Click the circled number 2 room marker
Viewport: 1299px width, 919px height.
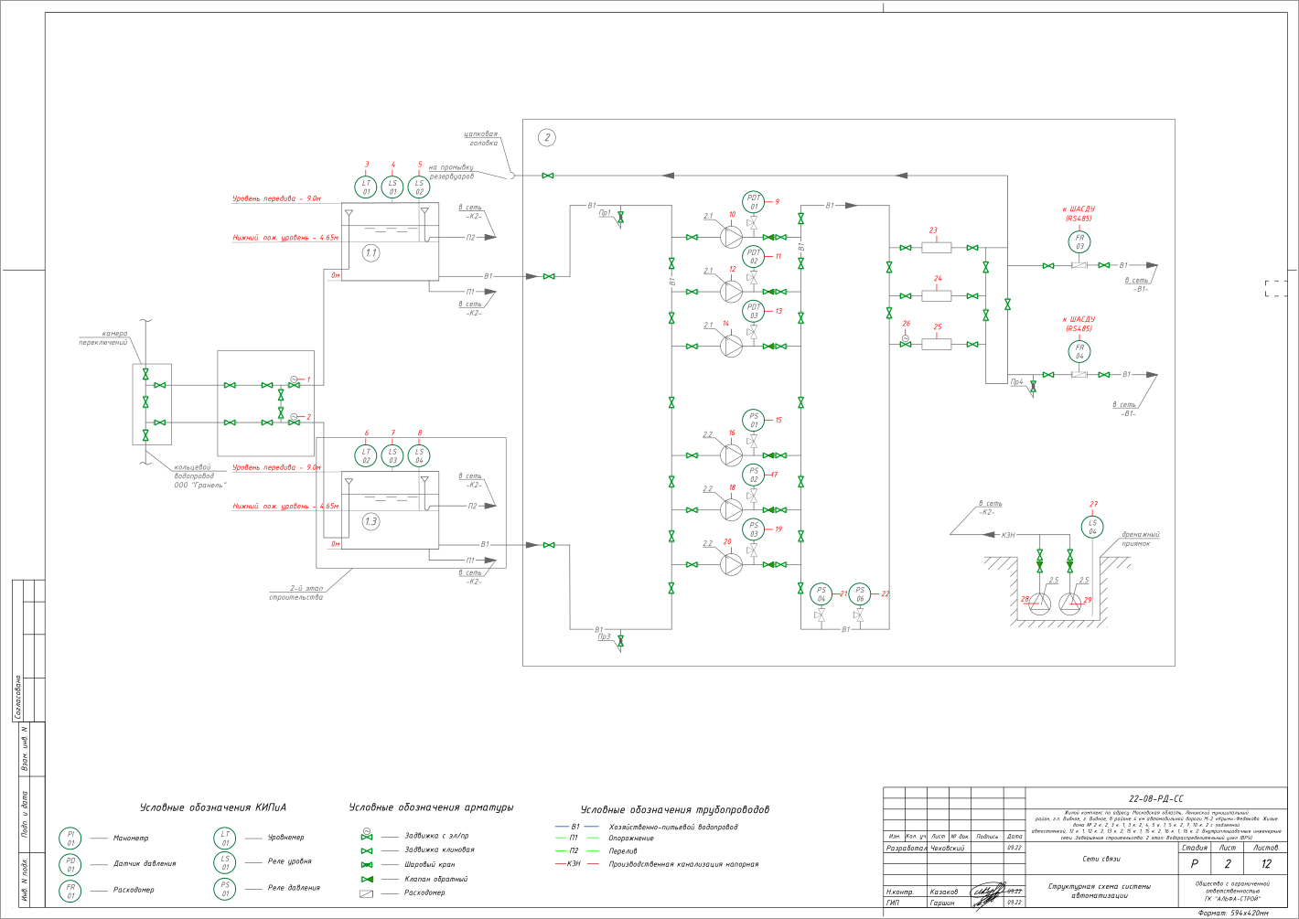point(547,138)
